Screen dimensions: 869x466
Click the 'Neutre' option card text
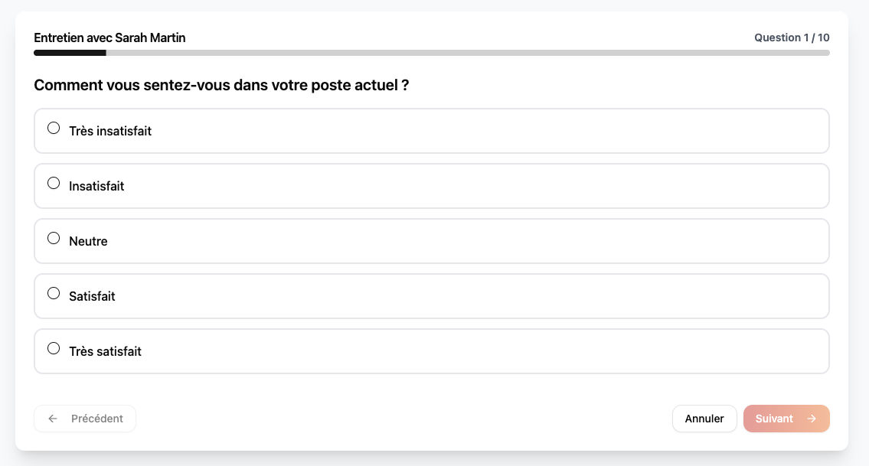pyautogui.click(x=88, y=241)
